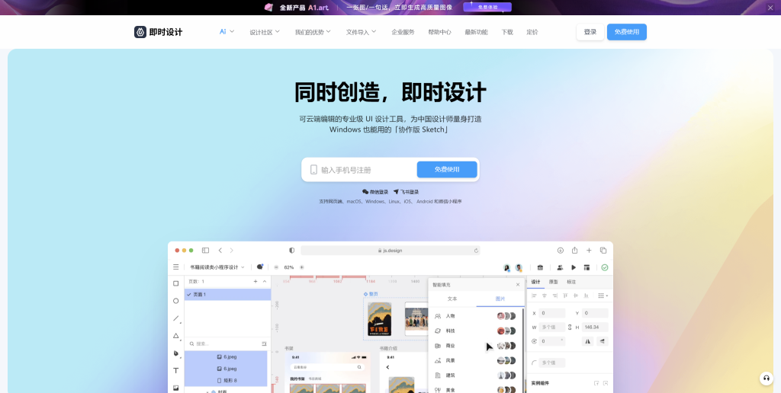This screenshot has width=781, height=393.
Task: Click the play preview button
Action: (x=574, y=267)
